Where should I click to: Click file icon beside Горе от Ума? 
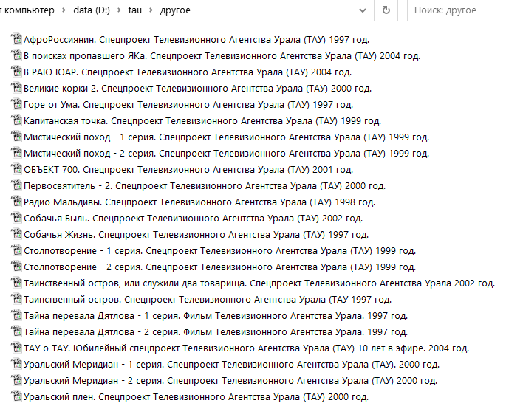(16, 104)
